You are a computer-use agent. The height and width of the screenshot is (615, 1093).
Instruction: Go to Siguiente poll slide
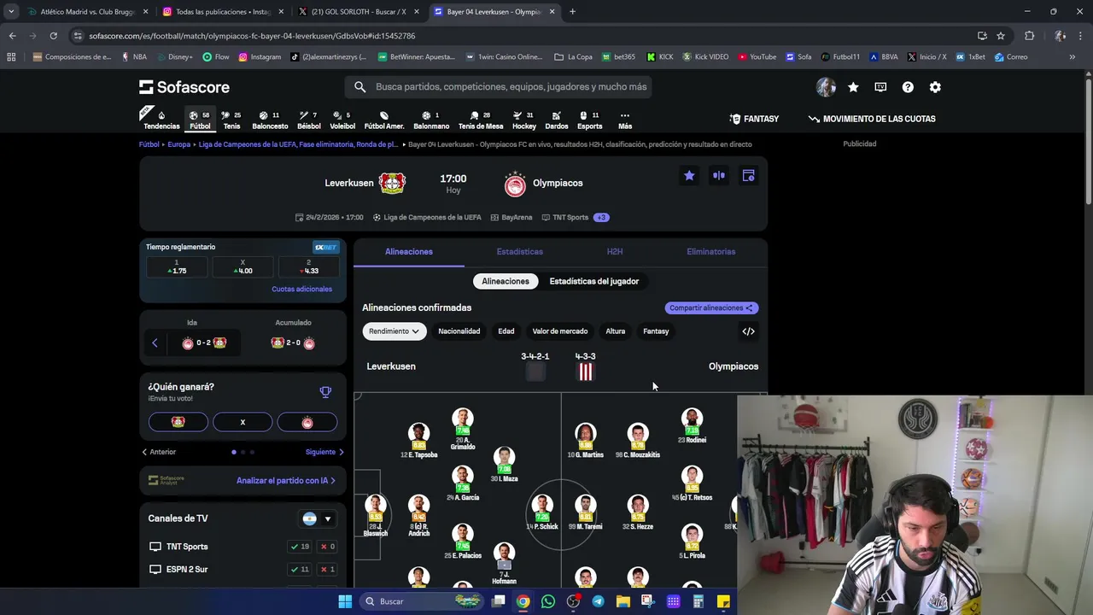[x=324, y=452]
